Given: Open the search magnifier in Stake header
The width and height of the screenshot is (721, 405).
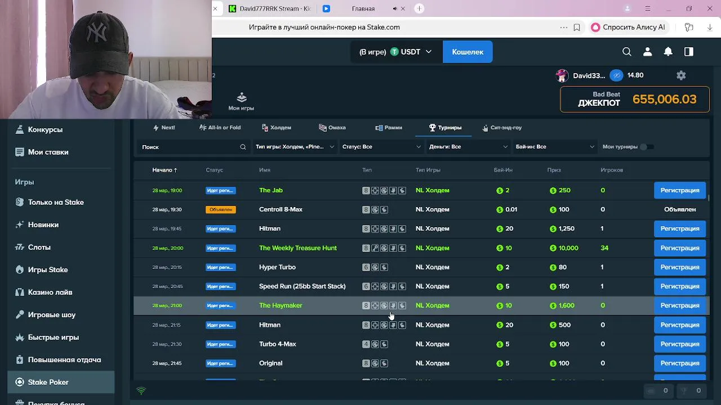Looking at the screenshot, I should (x=627, y=52).
